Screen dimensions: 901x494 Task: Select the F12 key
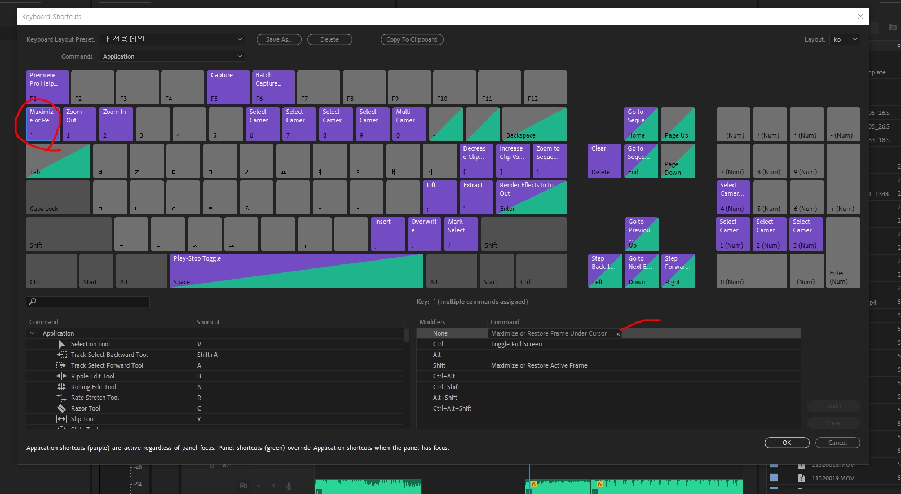point(545,87)
